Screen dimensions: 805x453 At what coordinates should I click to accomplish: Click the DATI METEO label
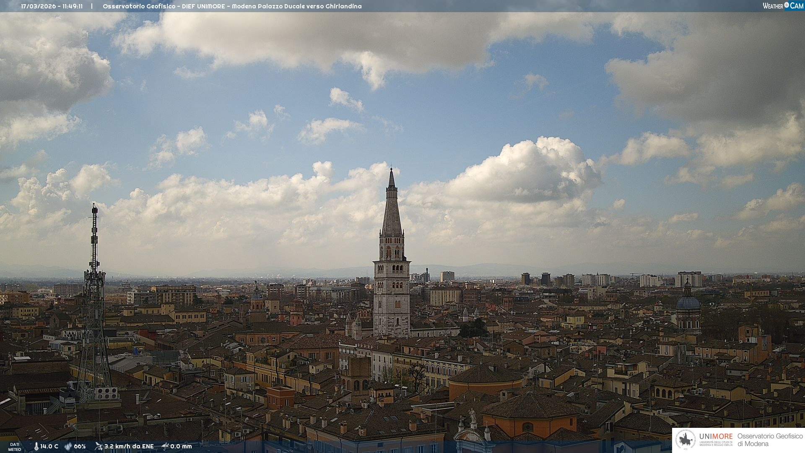pyautogui.click(x=15, y=447)
